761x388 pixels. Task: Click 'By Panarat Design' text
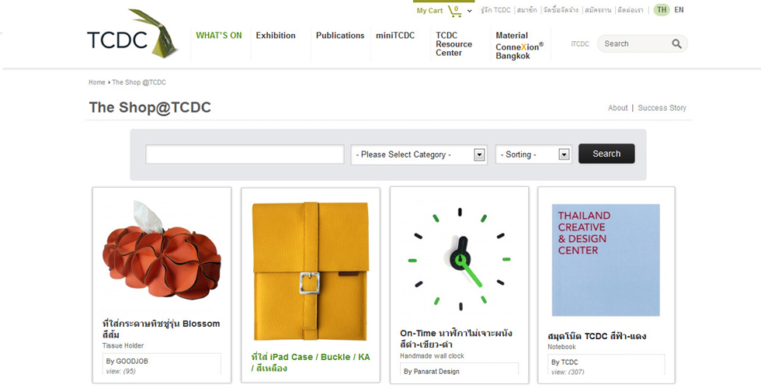coord(432,372)
